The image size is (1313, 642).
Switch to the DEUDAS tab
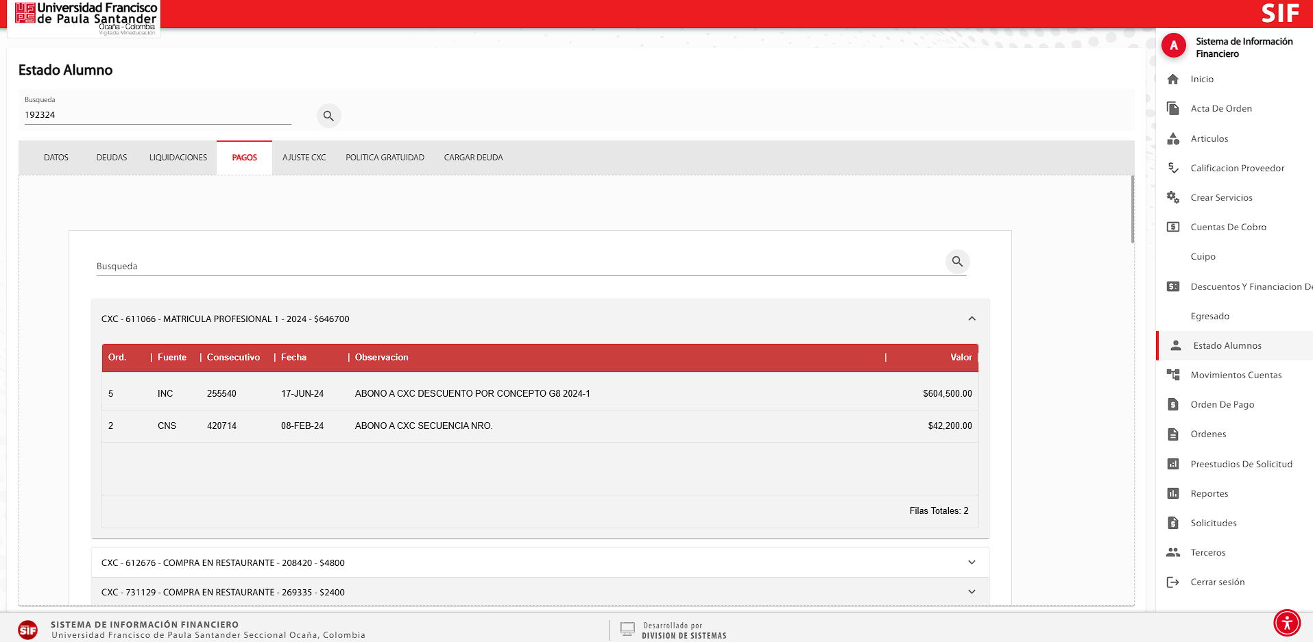coord(112,158)
